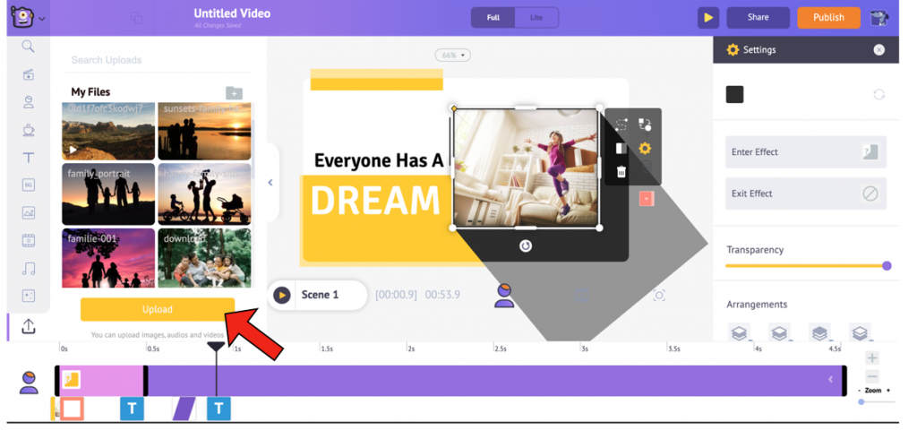Open the 66% zoom level dropdown
The image size is (917, 439).
click(x=452, y=56)
